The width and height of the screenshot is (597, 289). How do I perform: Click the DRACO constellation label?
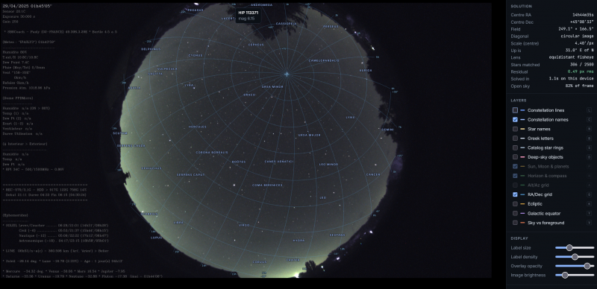[249, 95]
